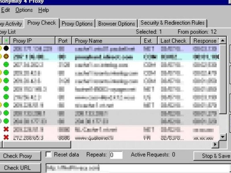Click the 'From position: 12' label

pos(197,32)
